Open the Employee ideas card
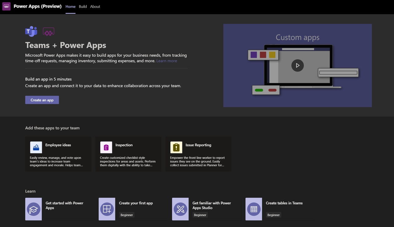This screenshot has height=227, width=394. 58,154
